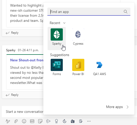Viewport: 137px width, 125px height.
Task: Click the Sparky sender name
Action: [x=11, y=50]
